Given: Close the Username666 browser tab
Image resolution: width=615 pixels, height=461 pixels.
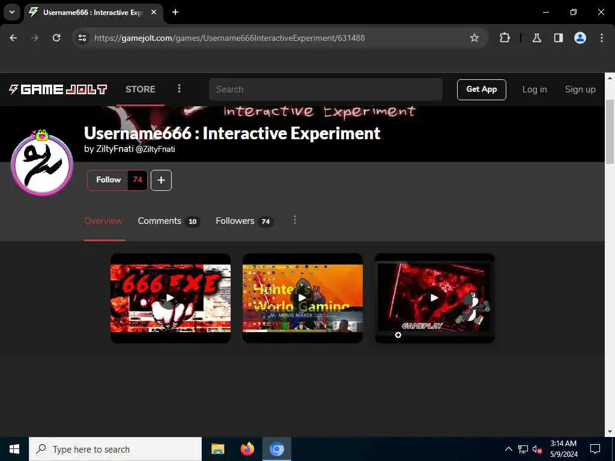Looking at the screenshot, I should 154,12.
